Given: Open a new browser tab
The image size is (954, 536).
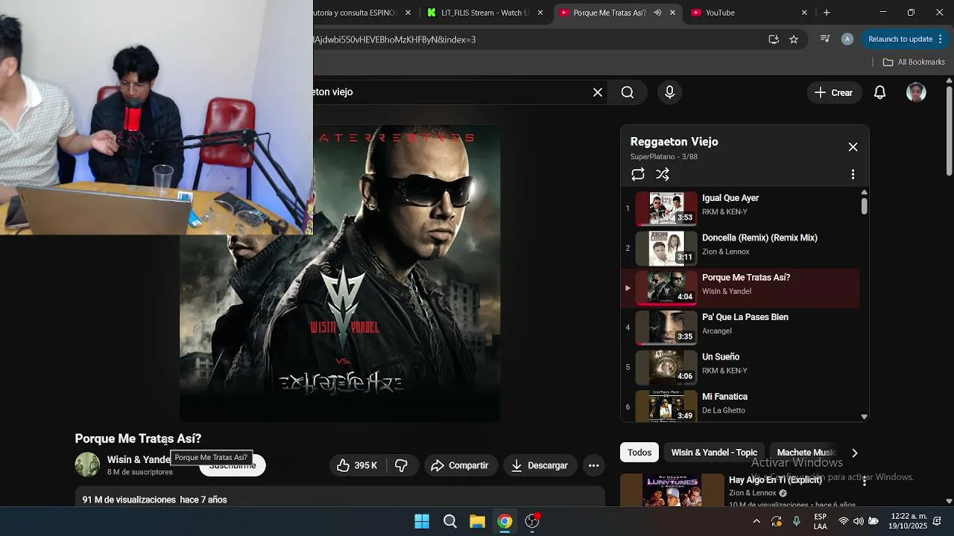Looking at the screenshot, I should tap(827, 13).
